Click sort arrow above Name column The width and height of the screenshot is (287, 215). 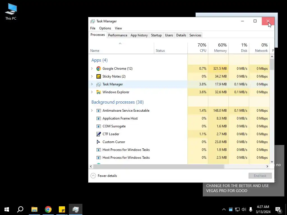[120, 43]
